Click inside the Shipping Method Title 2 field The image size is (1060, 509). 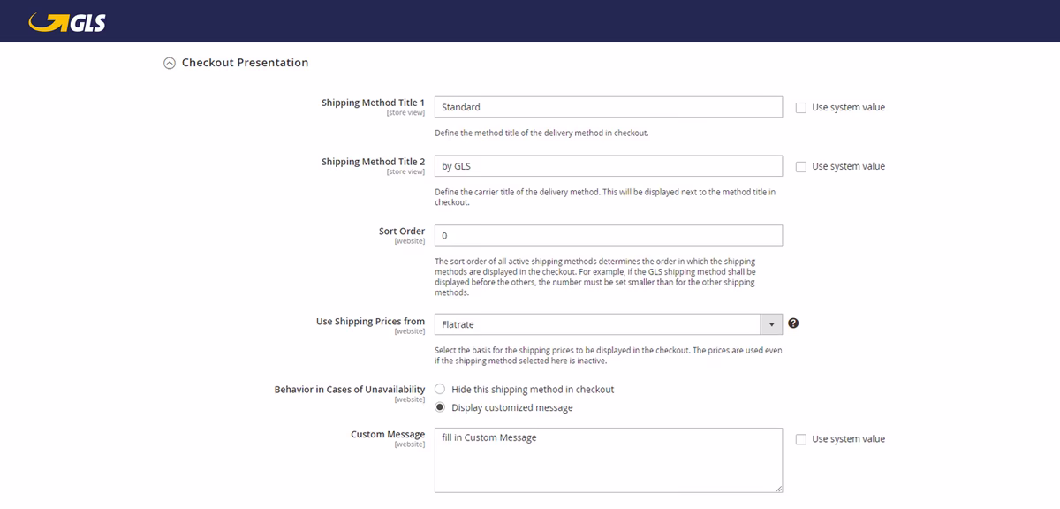(608, 165)
